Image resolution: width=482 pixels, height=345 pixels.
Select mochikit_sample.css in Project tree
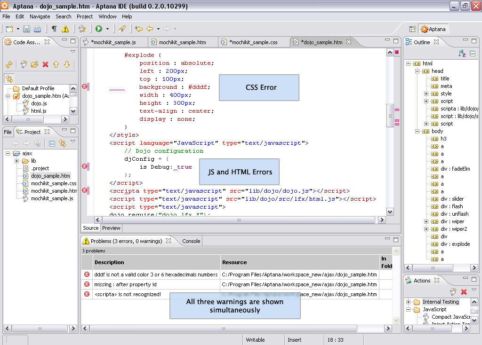pos(54,184)
